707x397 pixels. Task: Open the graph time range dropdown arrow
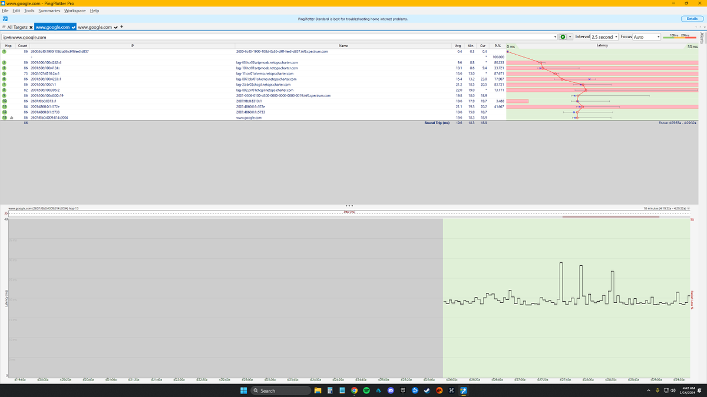[x=689, y=208]
